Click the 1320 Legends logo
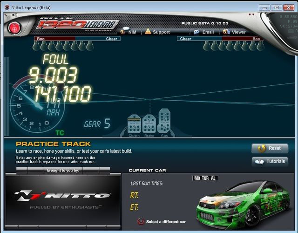 [x=78, y=24]
